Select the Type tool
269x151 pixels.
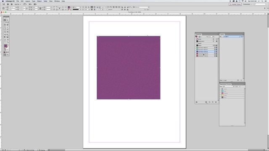[x=5, y=27]
